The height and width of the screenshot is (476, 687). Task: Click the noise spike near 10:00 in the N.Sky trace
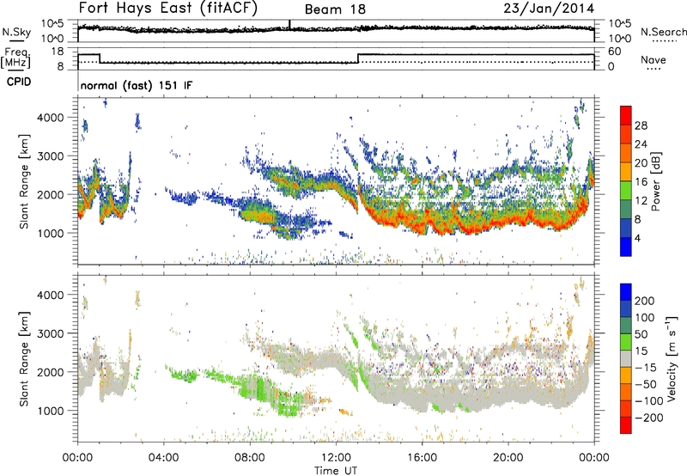tap(289, 25)
